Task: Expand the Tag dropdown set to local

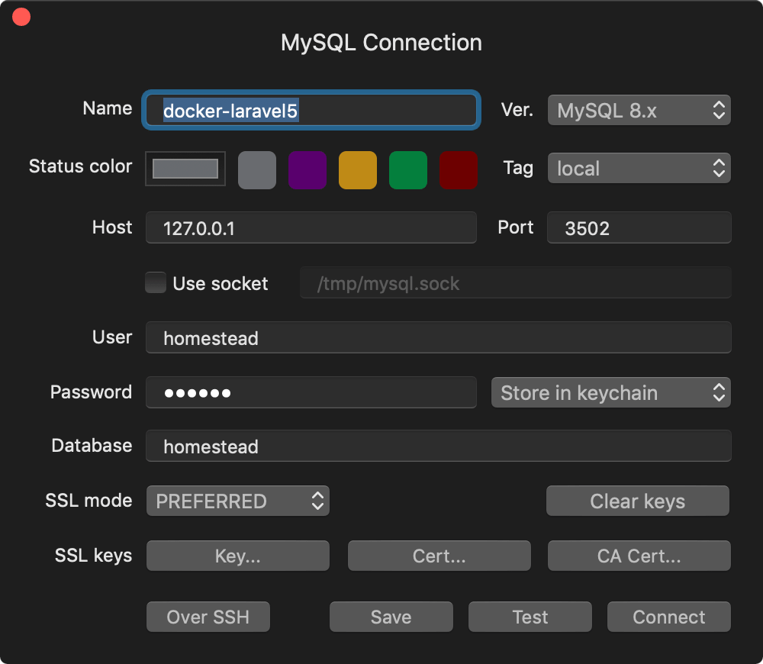Action: click(x=639, y=168)
